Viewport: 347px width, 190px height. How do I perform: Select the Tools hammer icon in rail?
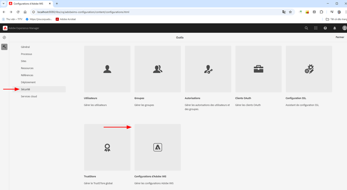tap(4, 47)
